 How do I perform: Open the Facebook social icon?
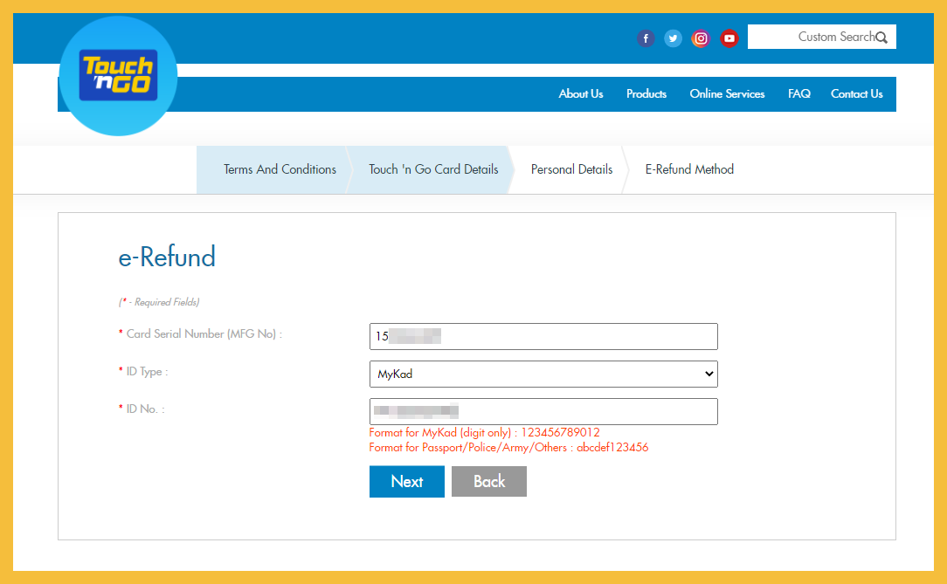tap(646, 38)
